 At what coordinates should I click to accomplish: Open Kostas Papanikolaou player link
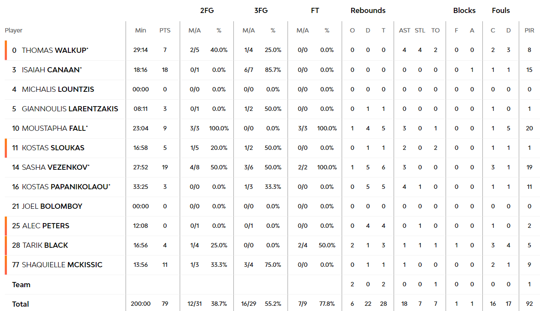tap(66, 187)
